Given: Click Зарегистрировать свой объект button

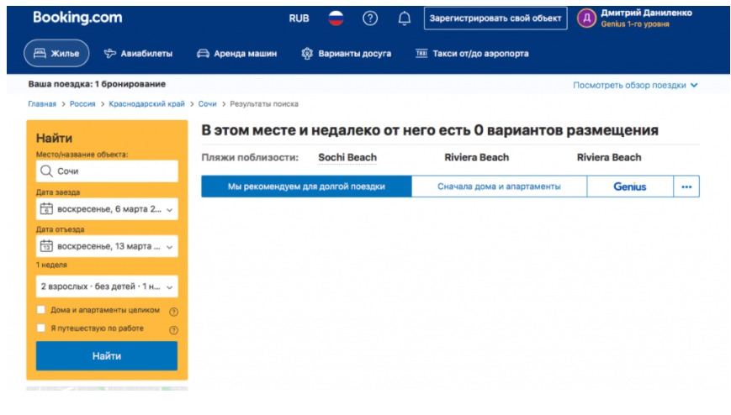Looking at the screenshot, I should coord(495,18).
